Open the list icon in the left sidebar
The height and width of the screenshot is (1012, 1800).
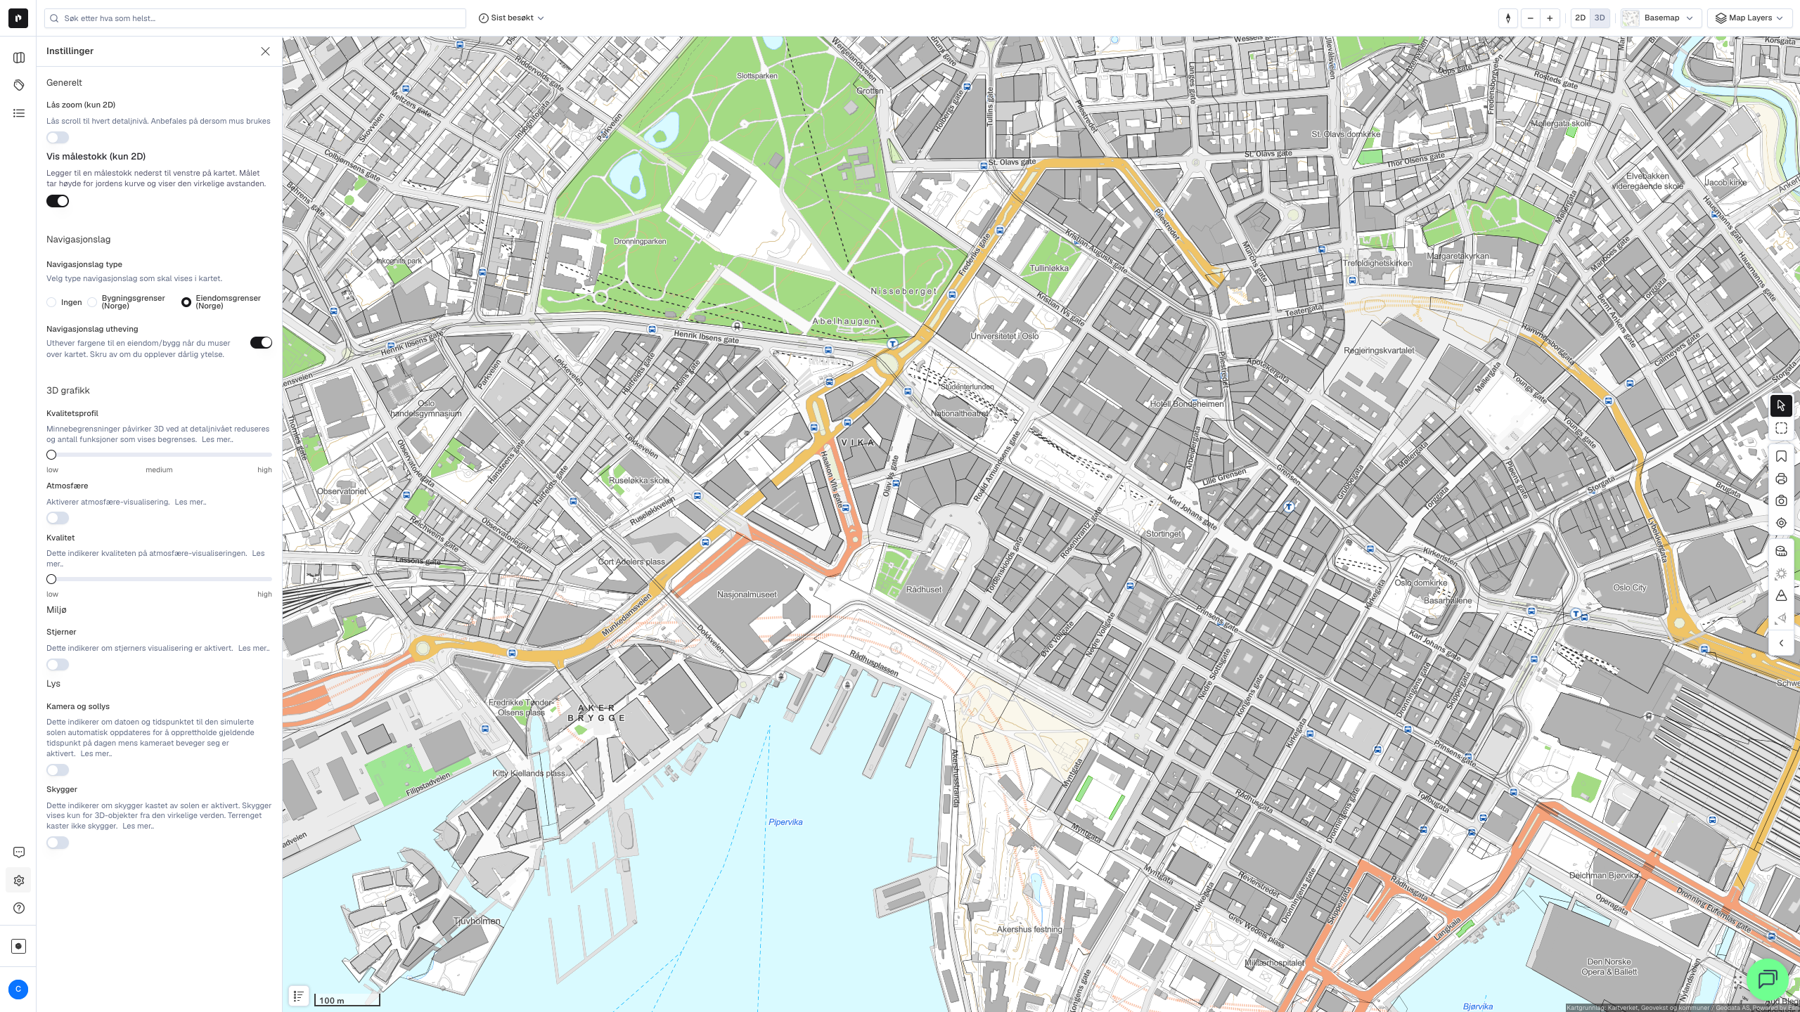coord(19,113)
